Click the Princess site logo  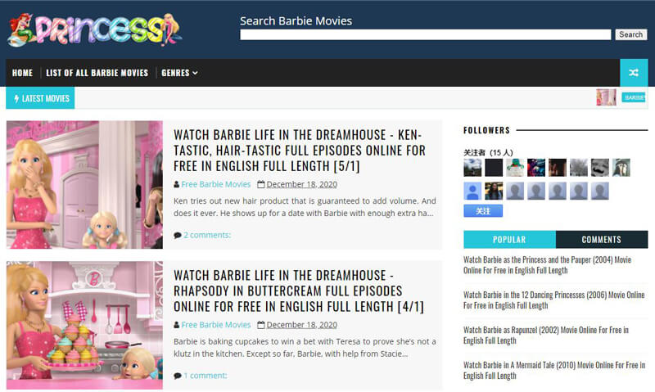[x=95, y=29]
